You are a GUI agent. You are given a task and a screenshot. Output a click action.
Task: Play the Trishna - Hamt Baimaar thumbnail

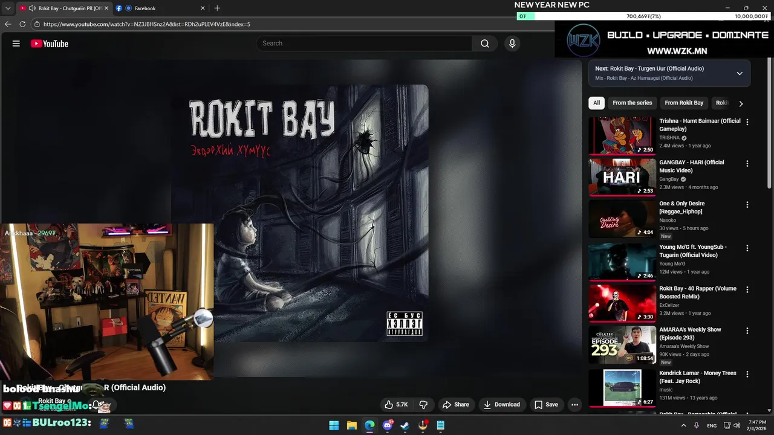point(622,136)
